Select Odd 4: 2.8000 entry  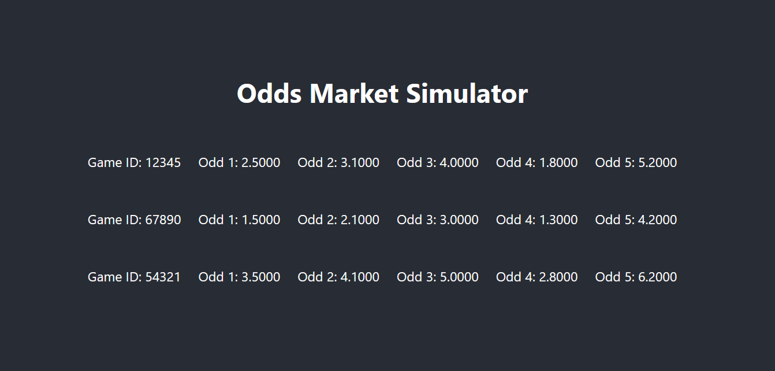point(537,277)
